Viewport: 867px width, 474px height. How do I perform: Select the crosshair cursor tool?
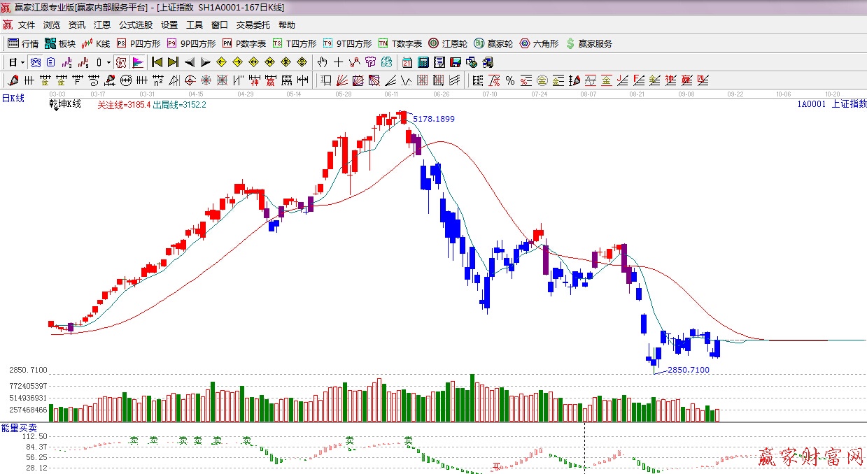339,62
